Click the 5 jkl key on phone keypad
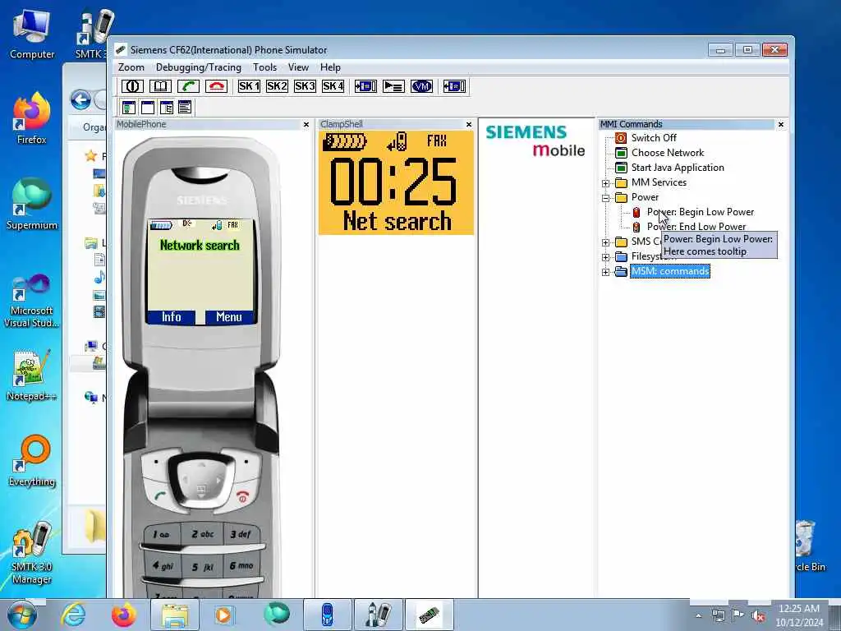 (x=202, y=567)
